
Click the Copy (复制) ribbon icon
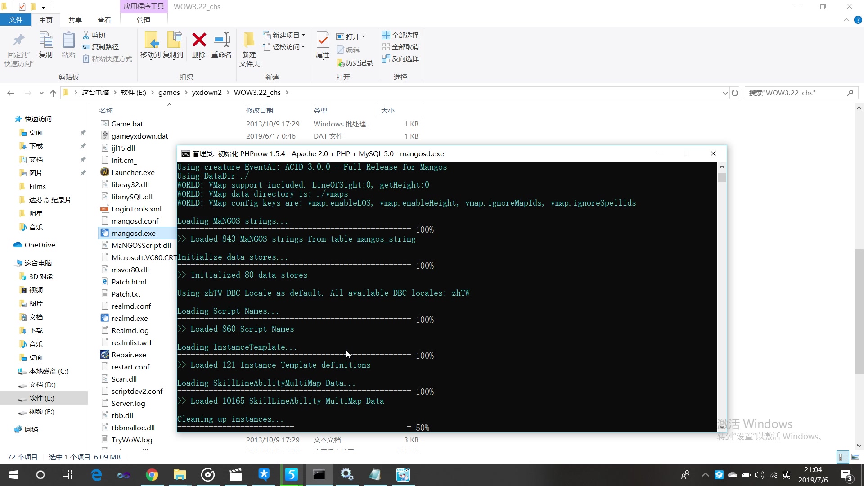(x=46, y=40)
